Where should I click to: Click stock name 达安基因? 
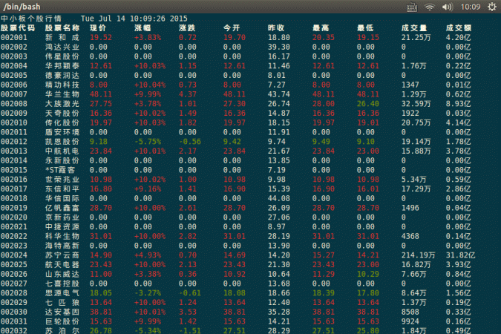point(62,312)
